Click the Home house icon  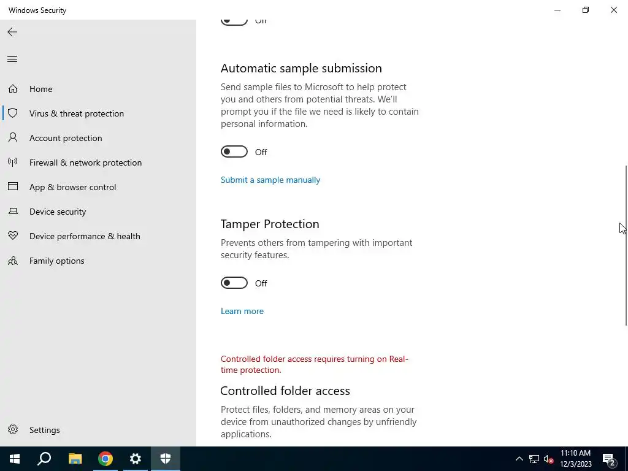tap(13, 88)
